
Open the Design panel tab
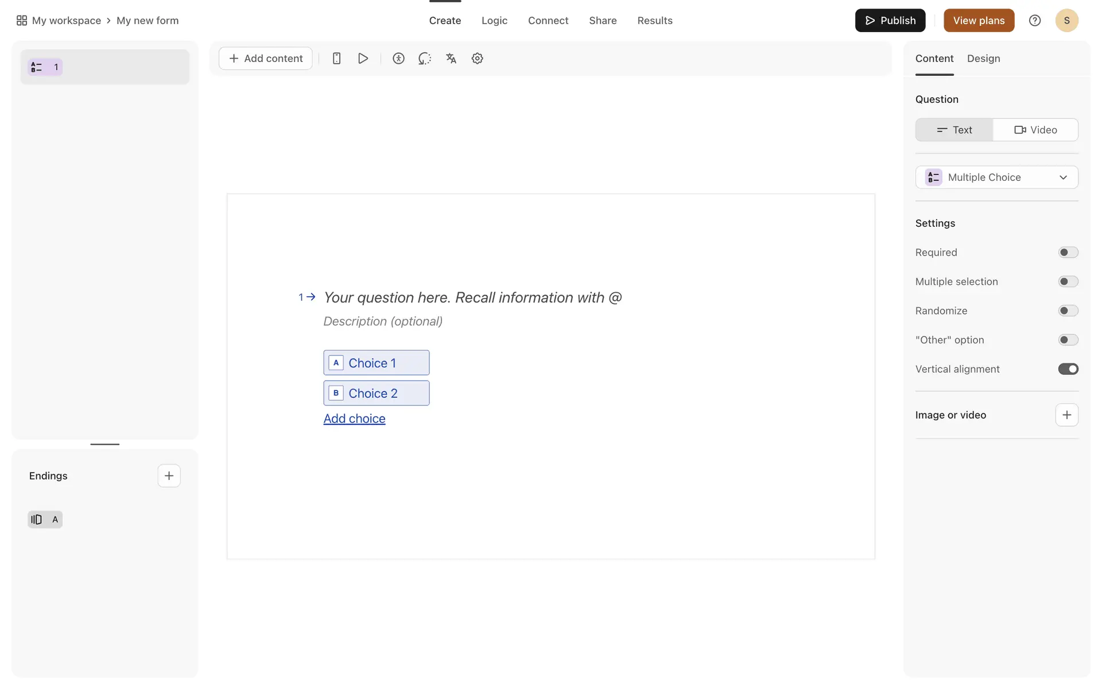point(983,59)
